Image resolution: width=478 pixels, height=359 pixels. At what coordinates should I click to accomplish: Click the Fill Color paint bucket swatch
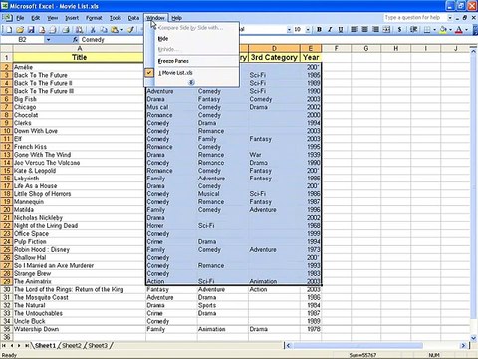tap(443, 30)
